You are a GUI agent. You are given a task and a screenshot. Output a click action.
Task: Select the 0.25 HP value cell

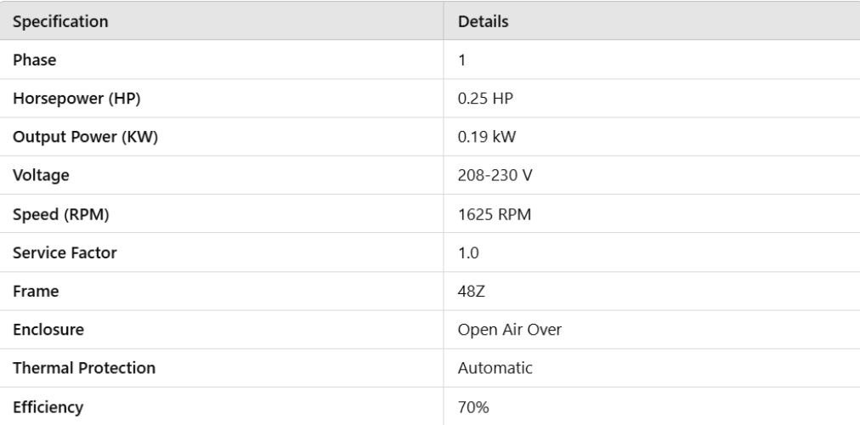tap(482, 99)
